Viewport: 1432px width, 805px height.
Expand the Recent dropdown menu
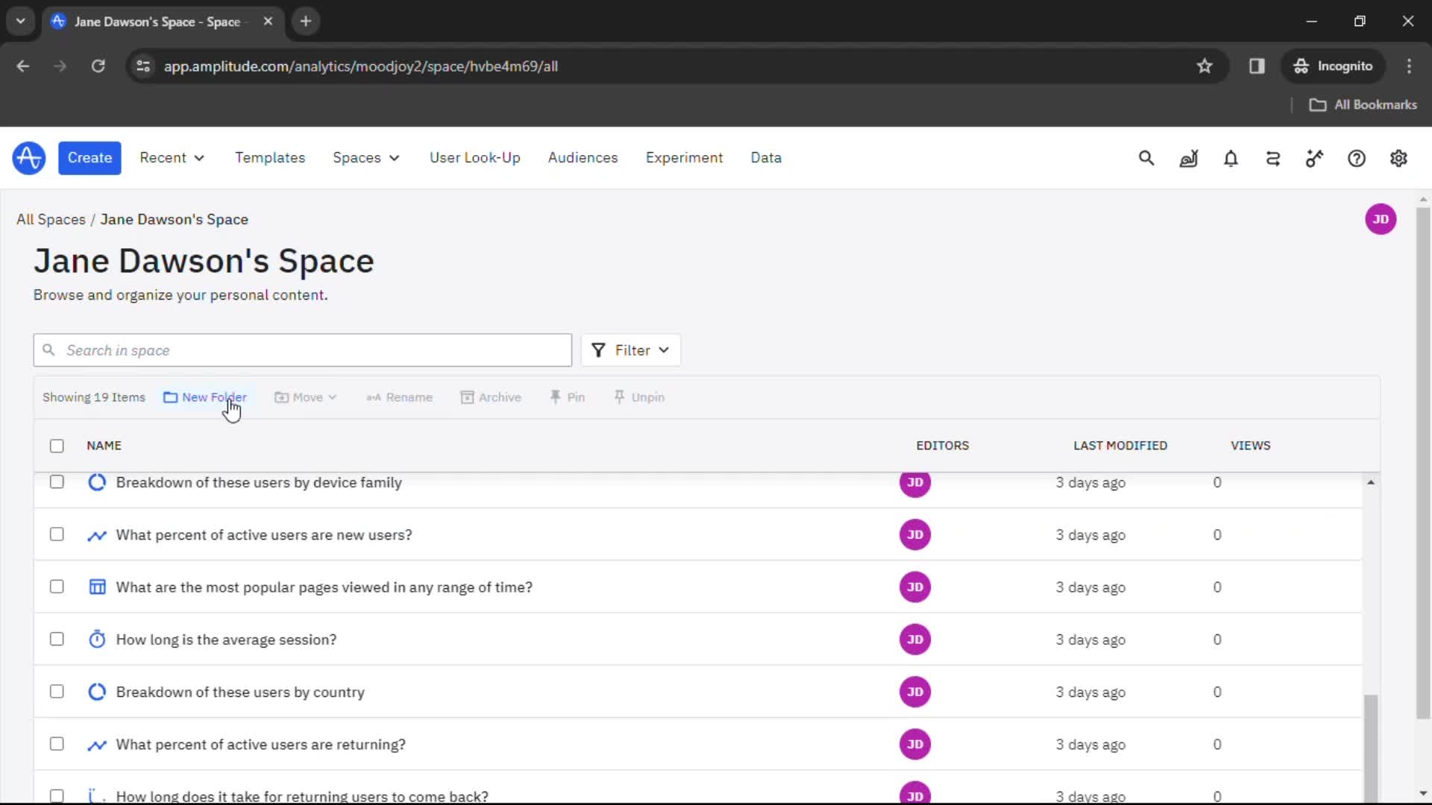click(172, 157)
